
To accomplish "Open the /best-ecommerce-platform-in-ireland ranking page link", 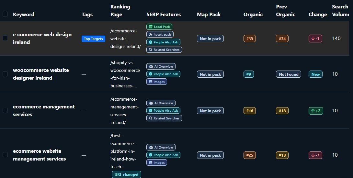I will [x=123, y=151].
